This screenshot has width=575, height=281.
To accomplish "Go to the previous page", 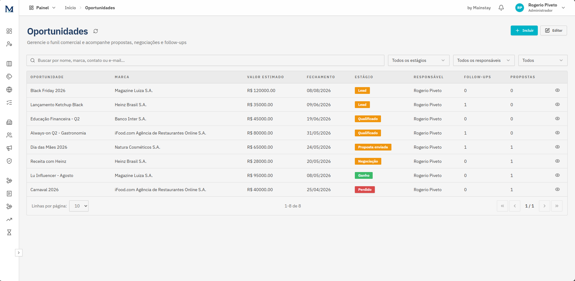I will (x=515, y=206).
